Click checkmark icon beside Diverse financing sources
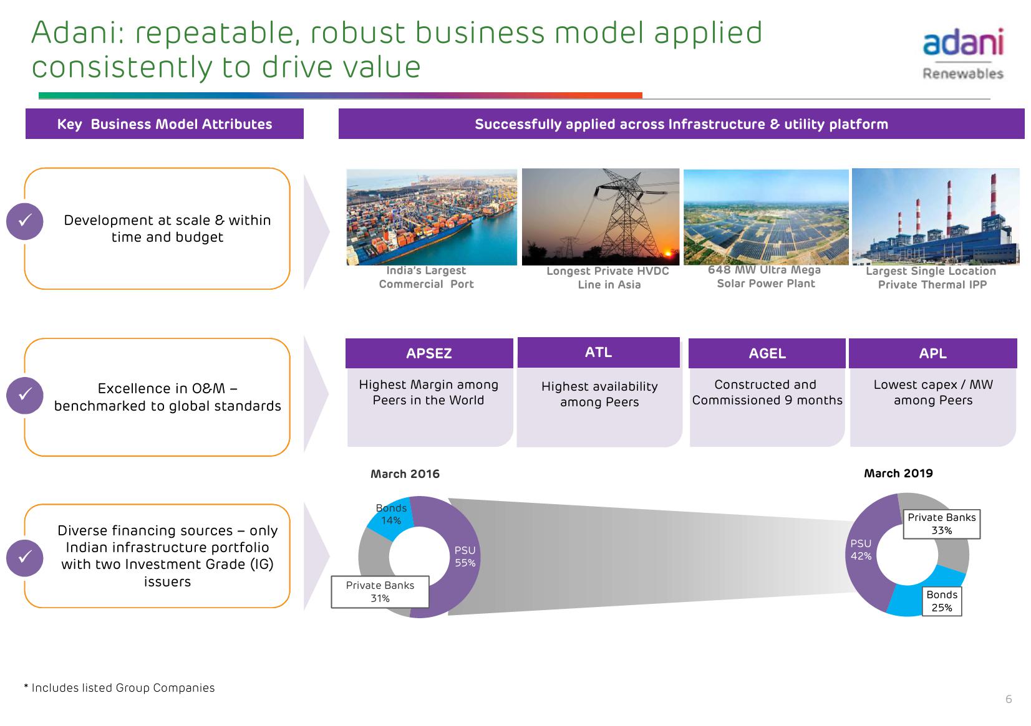The image size is (1031, 726). point(25,557)
